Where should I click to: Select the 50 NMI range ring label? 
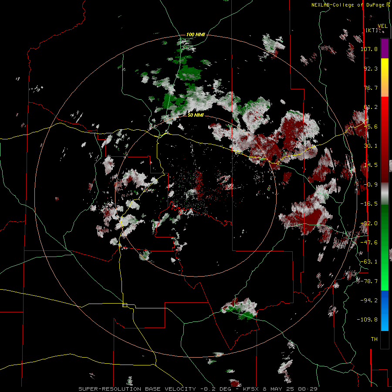point(196,115)
